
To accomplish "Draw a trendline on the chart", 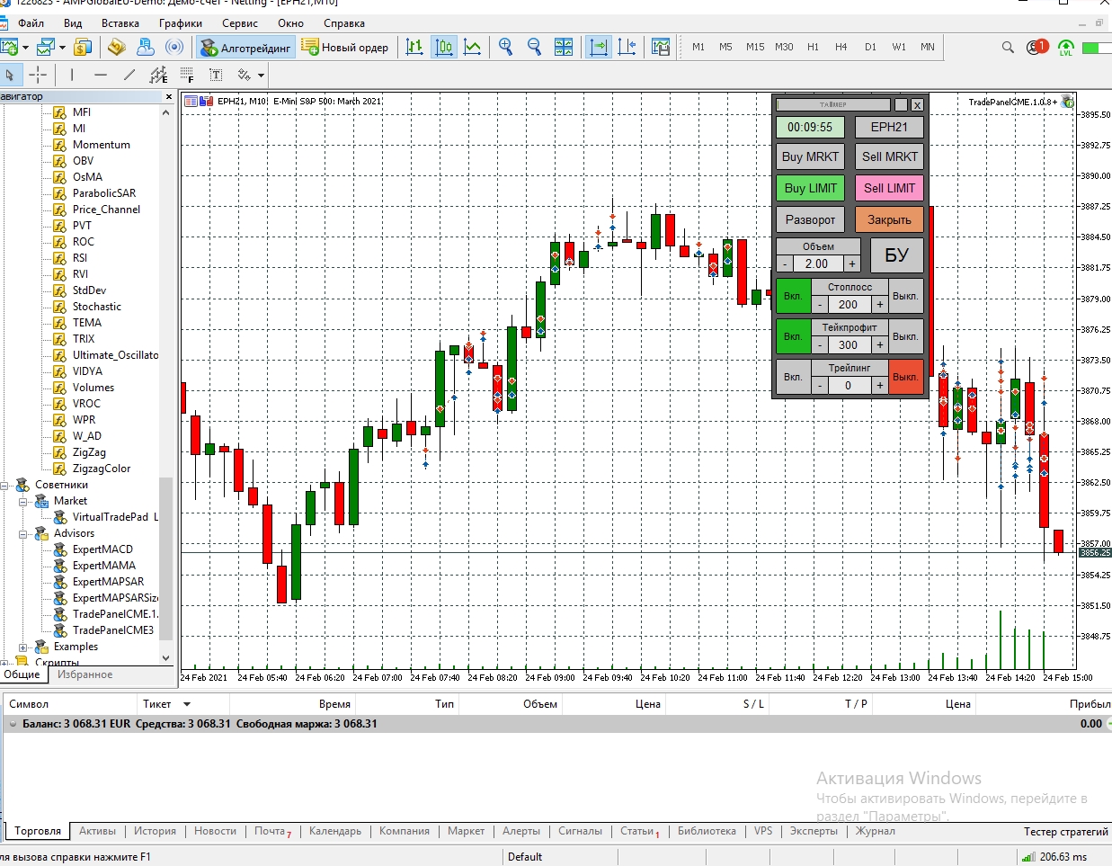I will (x=129, y=75).
